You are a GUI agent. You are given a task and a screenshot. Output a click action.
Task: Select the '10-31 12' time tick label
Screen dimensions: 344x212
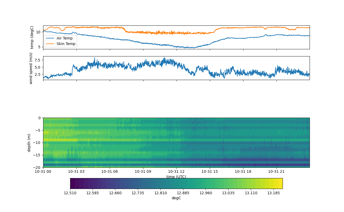176,172
